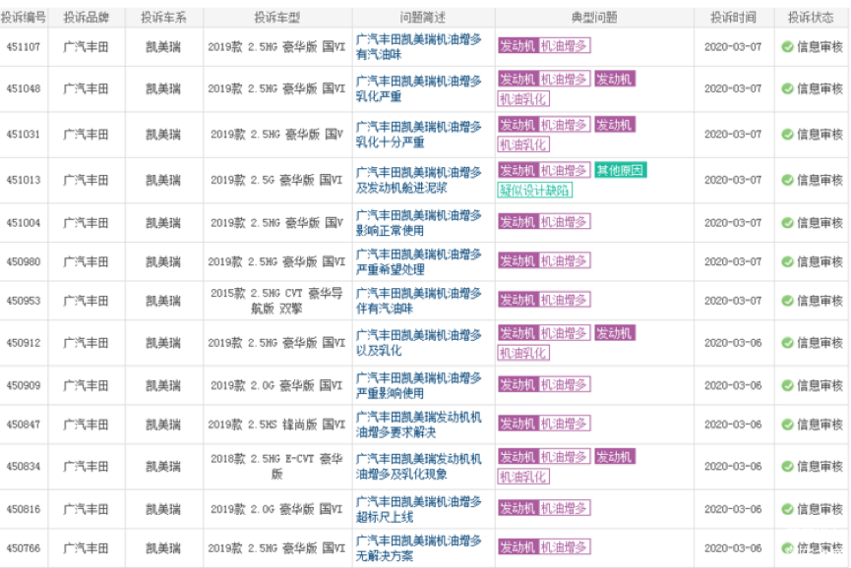Click green check icon for complaint 450909
Viewport: 851px width, 568px height.
(x=787, y=385)
